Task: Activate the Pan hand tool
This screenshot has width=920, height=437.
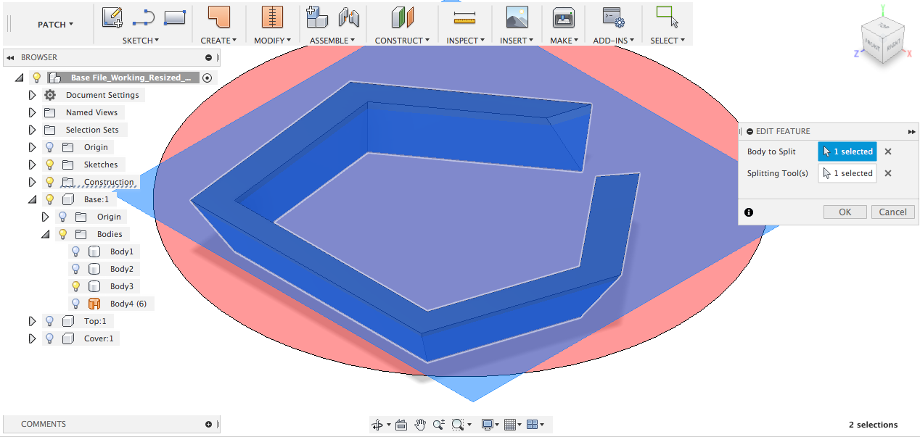Action: [420, 425]
